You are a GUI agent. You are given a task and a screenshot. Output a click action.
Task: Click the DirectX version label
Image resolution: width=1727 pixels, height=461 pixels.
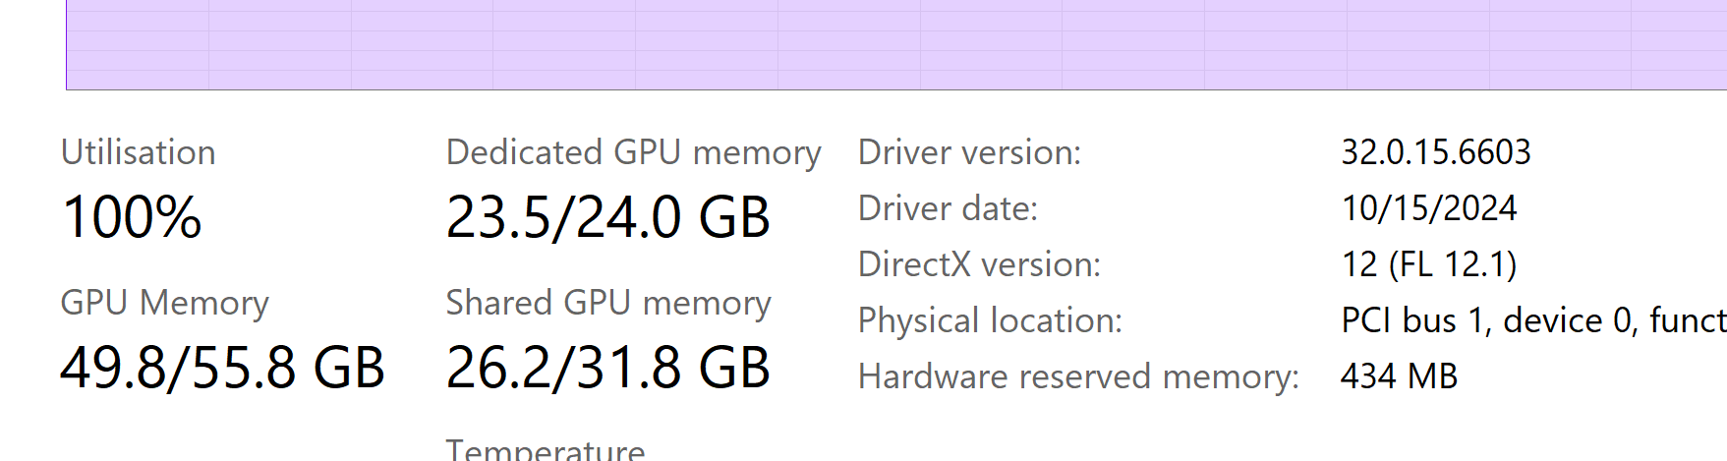pos(979,264)
